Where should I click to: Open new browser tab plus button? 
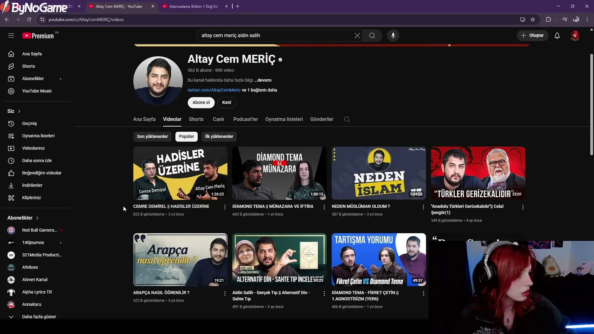[238, 6]
